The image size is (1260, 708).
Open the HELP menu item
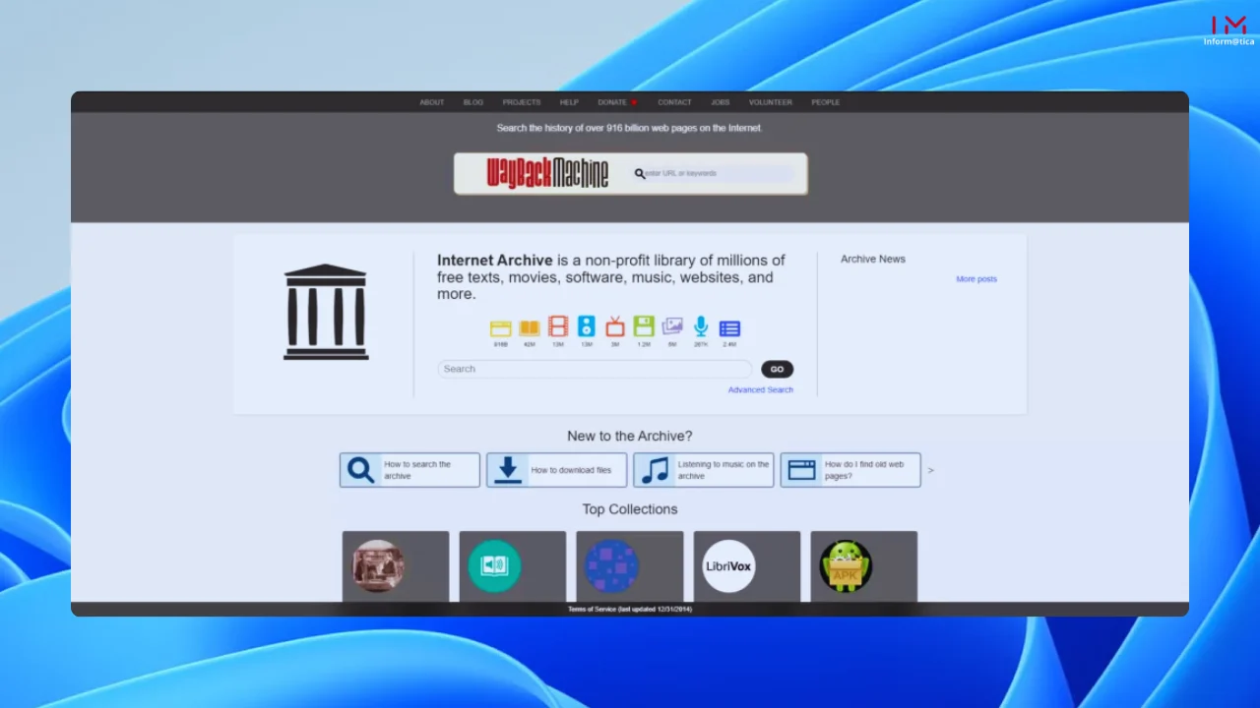[x=569, y=102]
